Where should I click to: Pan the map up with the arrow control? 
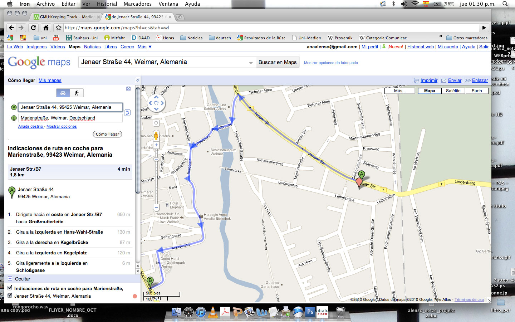click(156, 97)
